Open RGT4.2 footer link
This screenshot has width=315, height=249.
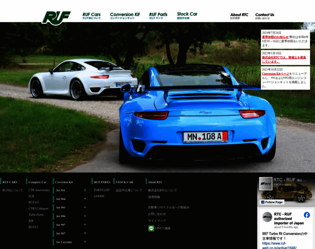[33, 227]
